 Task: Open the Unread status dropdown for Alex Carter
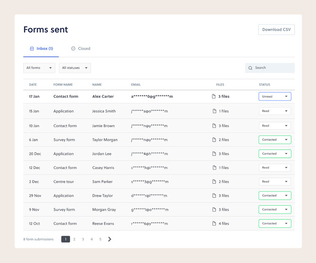(x=274, y=96)
